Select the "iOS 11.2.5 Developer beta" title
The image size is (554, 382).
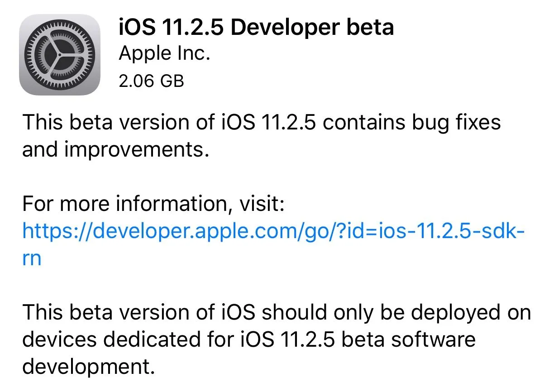coord(256,28)
